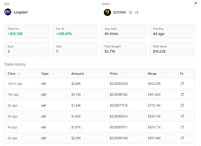The width and height of the screenshot is (201, 146).
Task: Close the KOL trade details panel
Action: tap(196, 3)
